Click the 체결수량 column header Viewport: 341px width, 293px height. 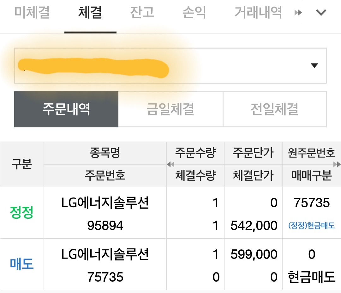pyautogui.click(x=195, y=176)
